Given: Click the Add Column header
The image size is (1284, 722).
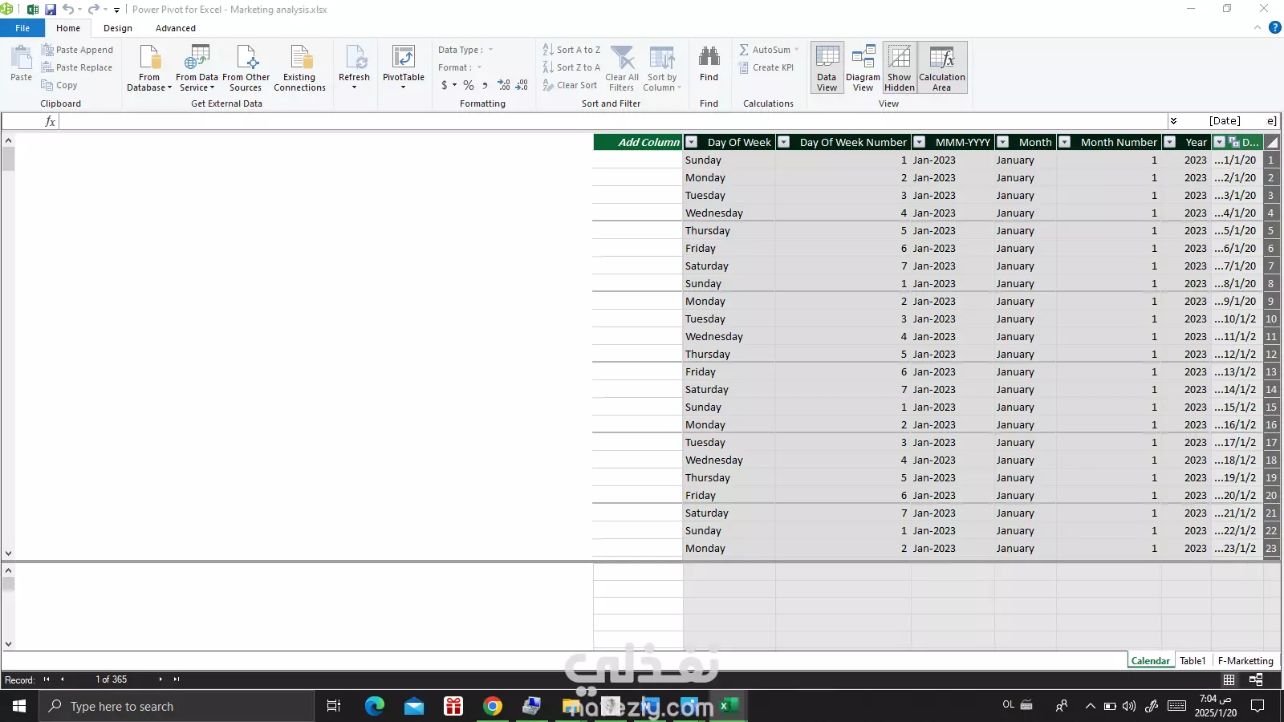Looking at the screenshot, I should (x=638, y=142).
